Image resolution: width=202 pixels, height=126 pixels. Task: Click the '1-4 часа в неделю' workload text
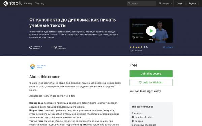[37, 47]
